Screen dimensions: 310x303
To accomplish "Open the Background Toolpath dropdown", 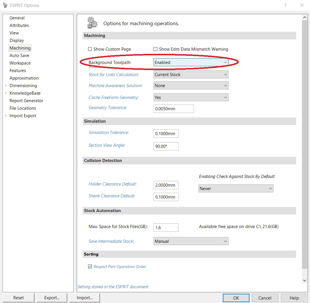I will [x=191, y=63].
